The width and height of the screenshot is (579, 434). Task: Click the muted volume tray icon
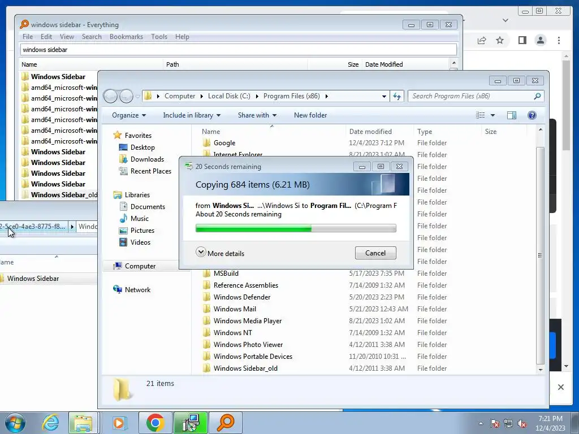(522, 423)
